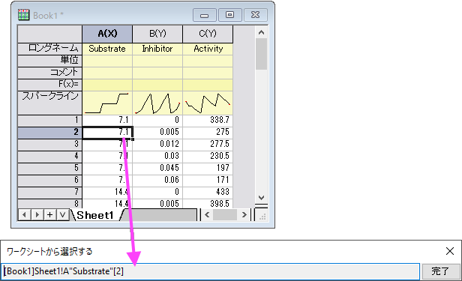Click the Activity long name cell

[208, 49]
